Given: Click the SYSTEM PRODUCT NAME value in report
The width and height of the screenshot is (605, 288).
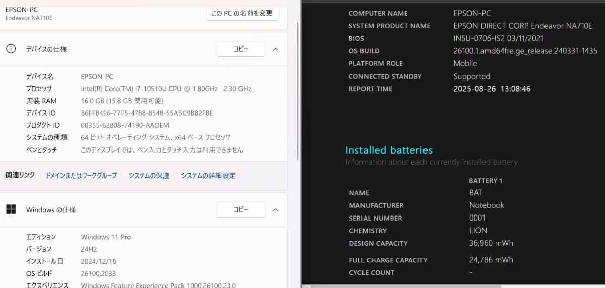Looking at the screenshot, I should (x=522, y=26).
